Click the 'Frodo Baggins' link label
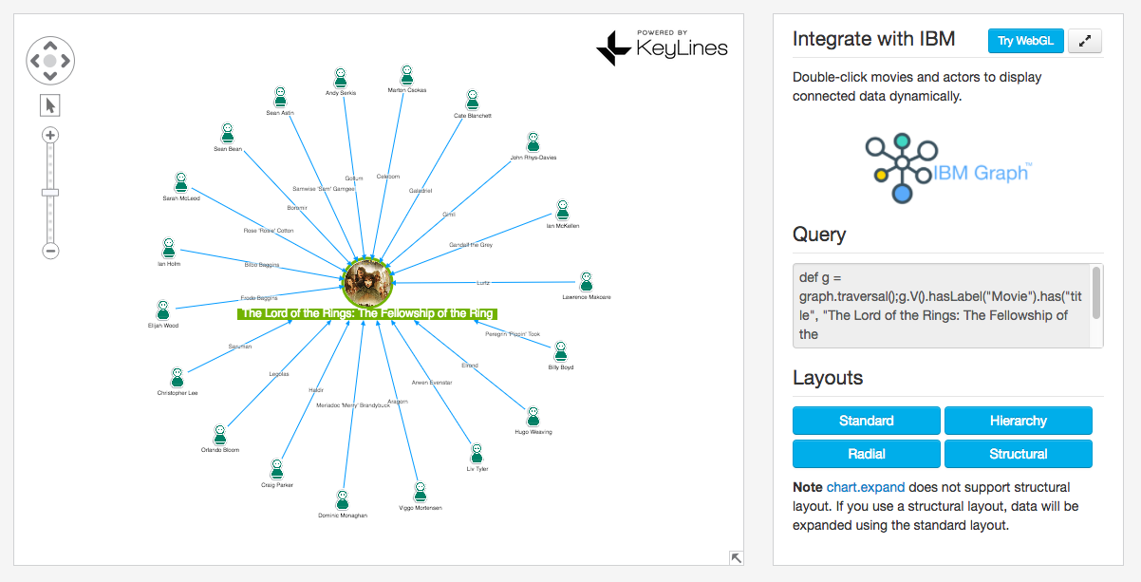Screen dimensions: 1141x582 pyautogui.click(x=260, y=297)
